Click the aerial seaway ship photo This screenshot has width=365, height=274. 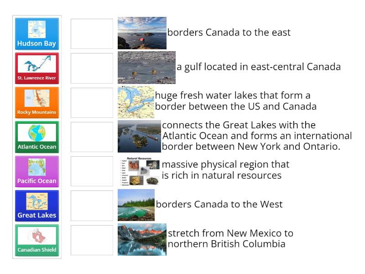(x=139, y=136)
